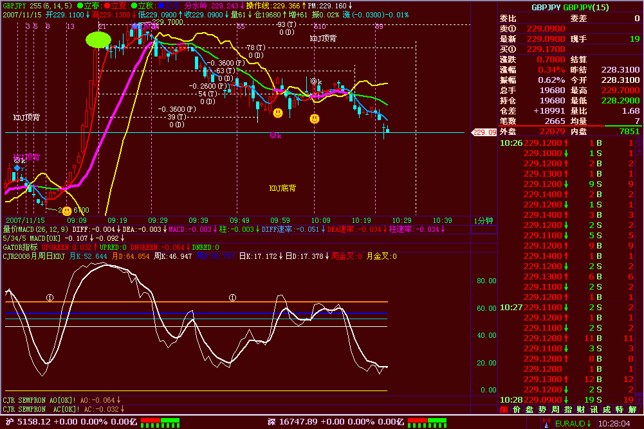The image size is (644, 429).
Task: Open the 势 trend tab
Action: (542, 409)
